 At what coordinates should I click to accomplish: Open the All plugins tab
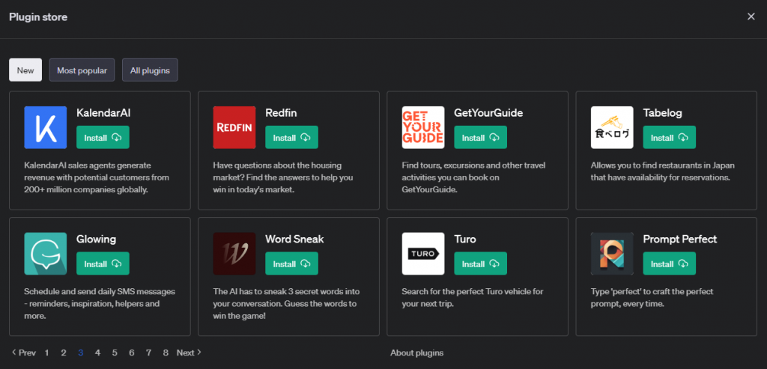click(x=150, y=70)
